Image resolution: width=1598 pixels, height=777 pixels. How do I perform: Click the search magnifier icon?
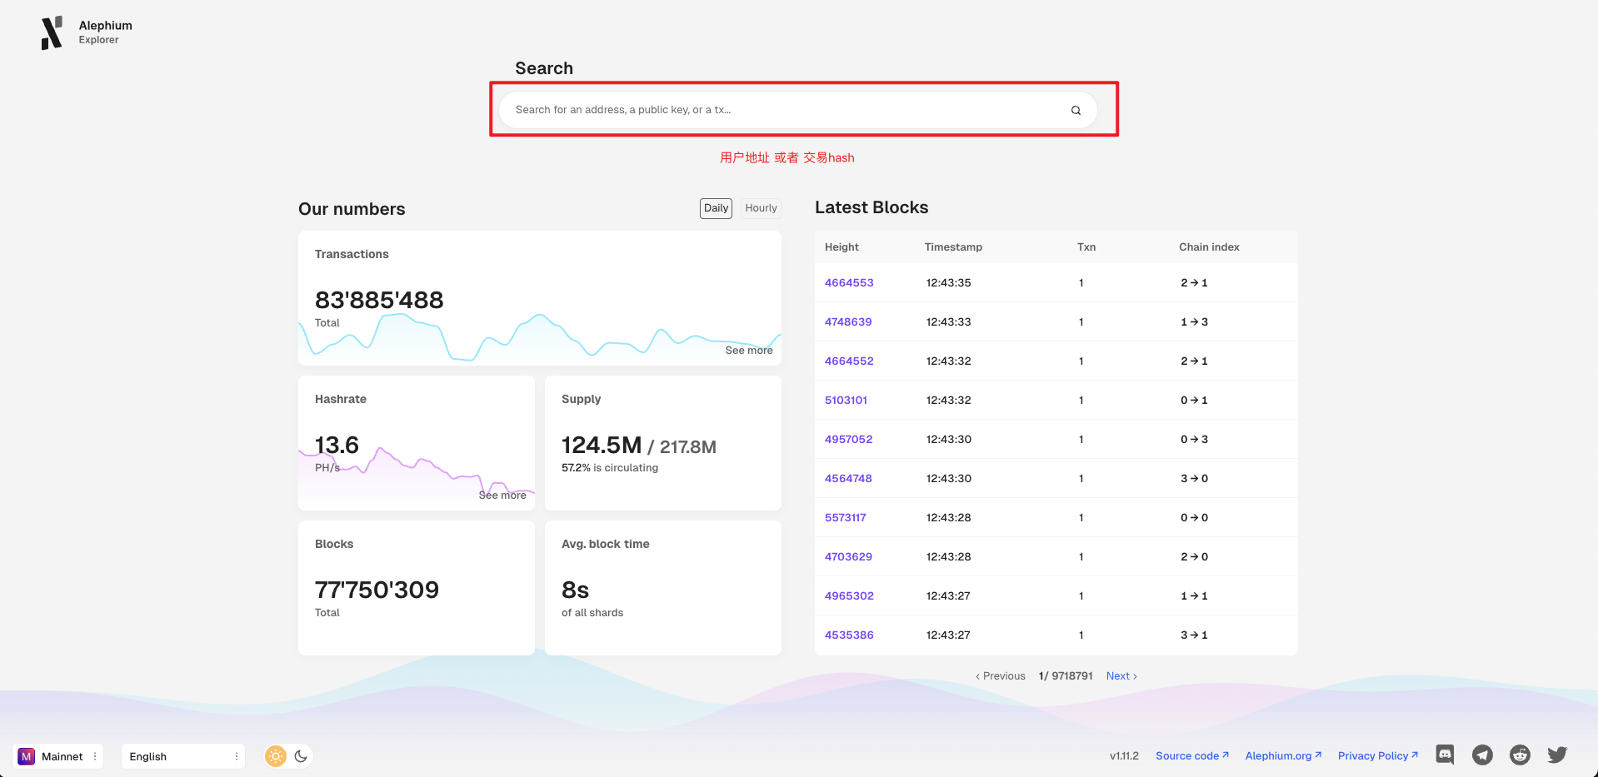tap(1076, 110)
